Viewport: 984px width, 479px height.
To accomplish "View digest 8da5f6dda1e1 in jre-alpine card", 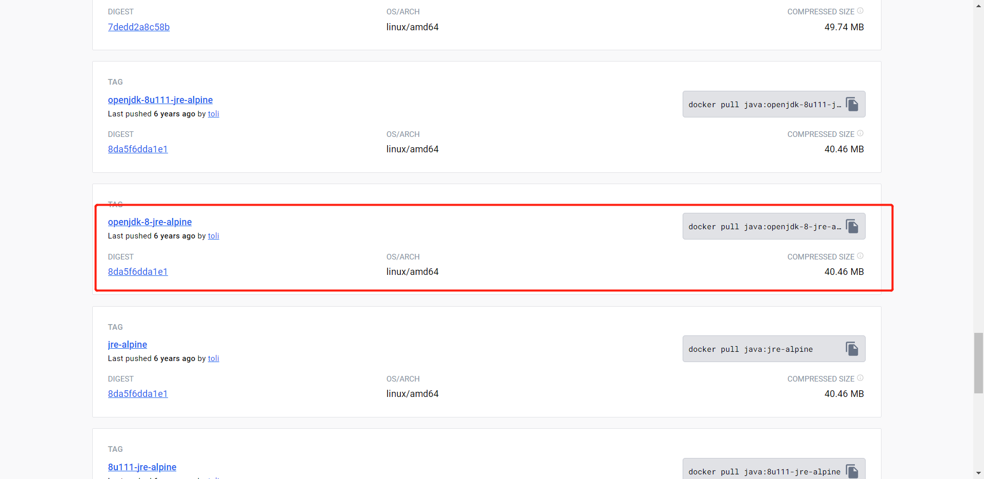I will [137, 394].
